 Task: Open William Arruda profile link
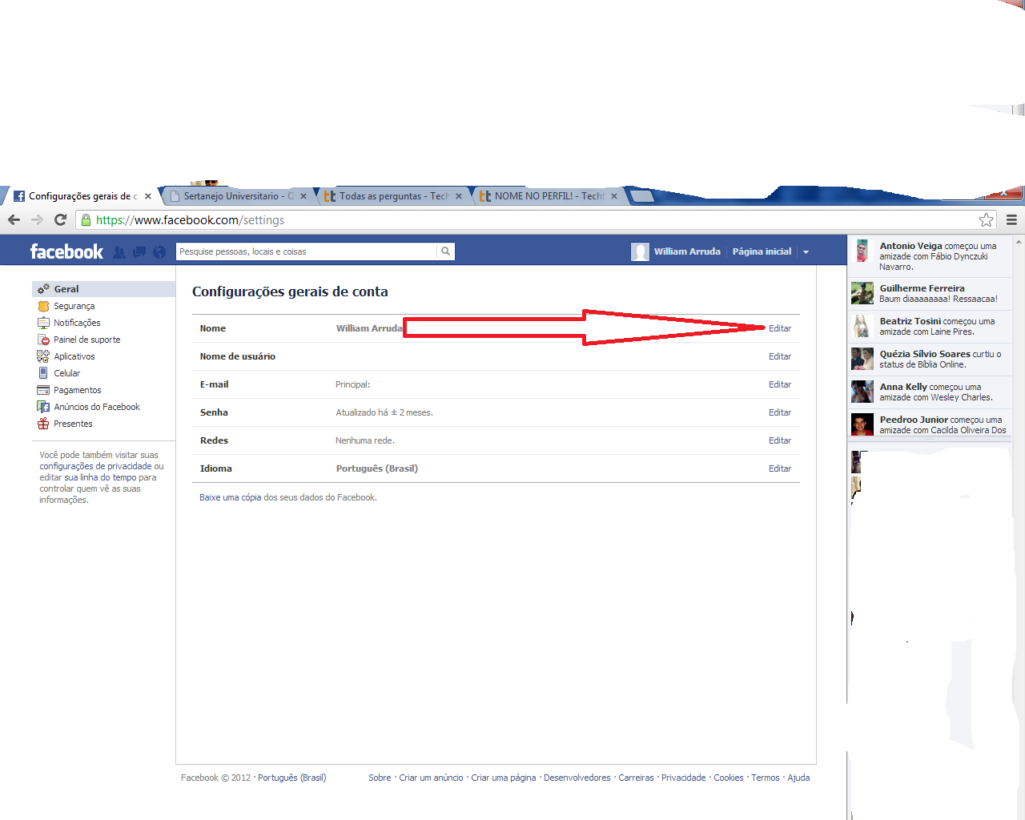pyautogui.click(x=687, y=251)
